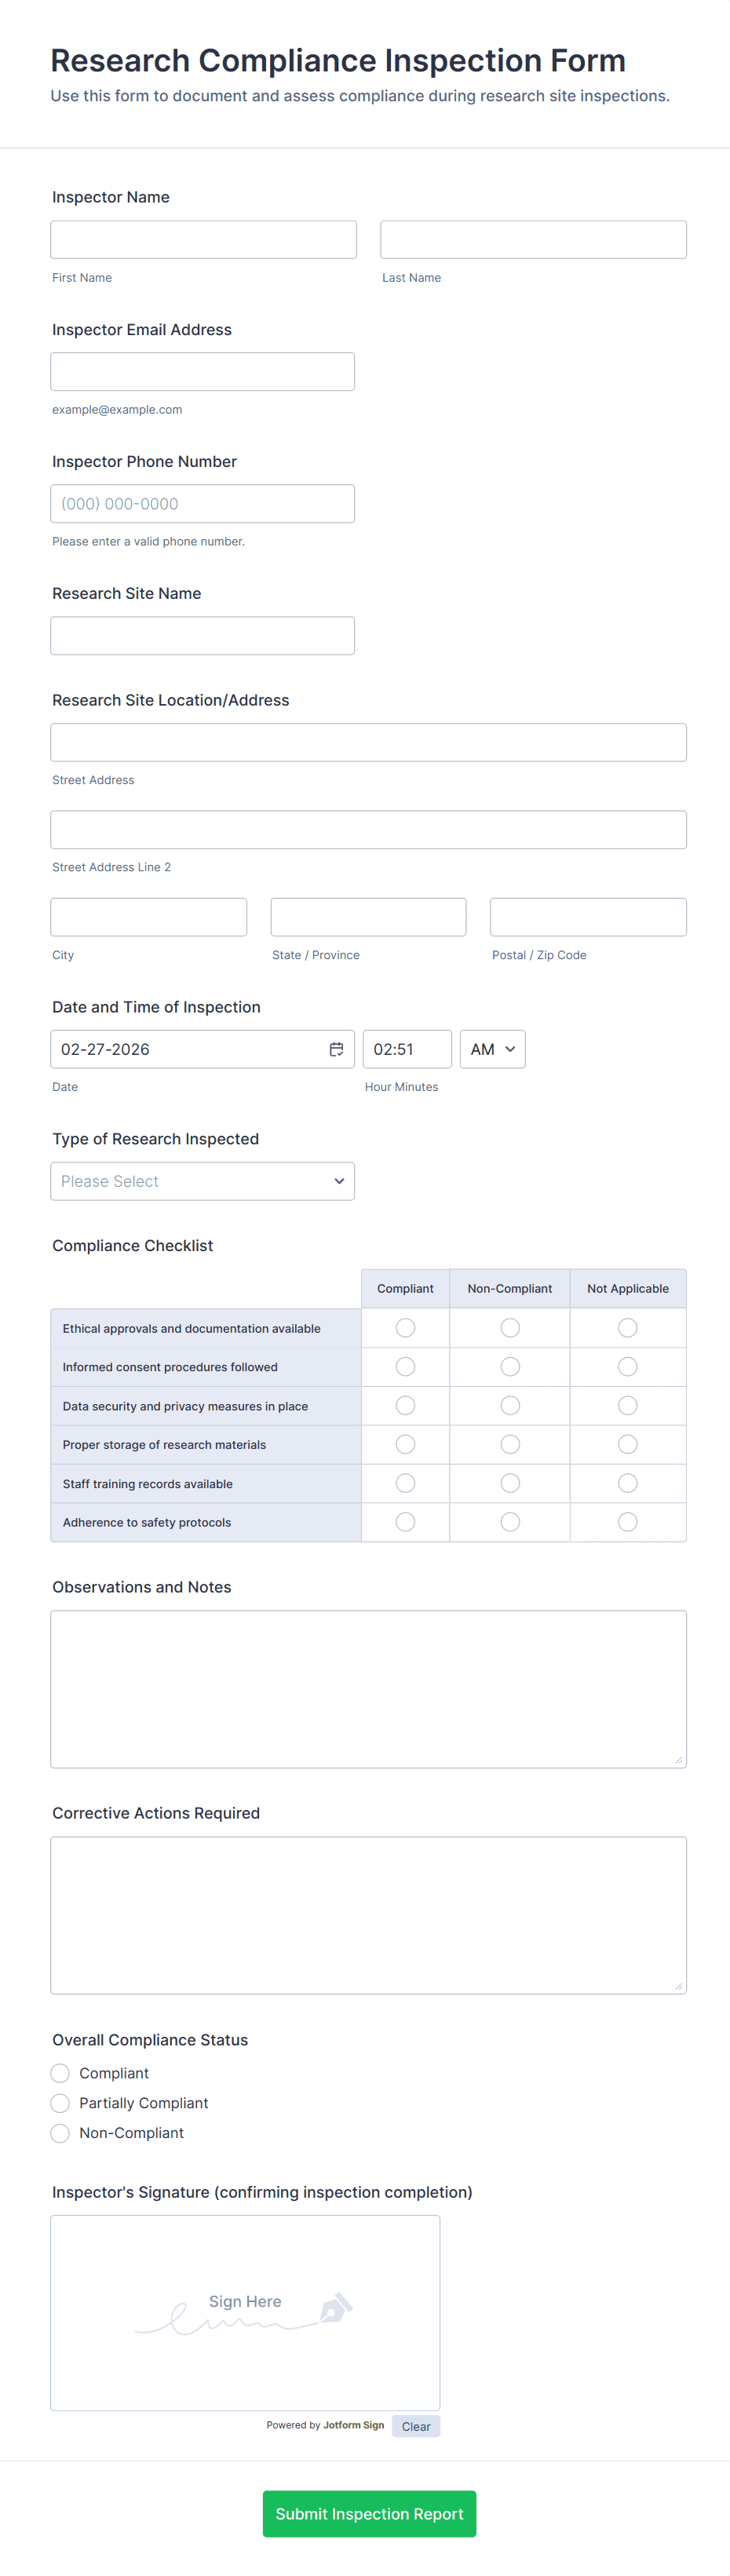730x2576 pixels.
Task: Click the Inspector Email Address field
Action: coord(202,372)
